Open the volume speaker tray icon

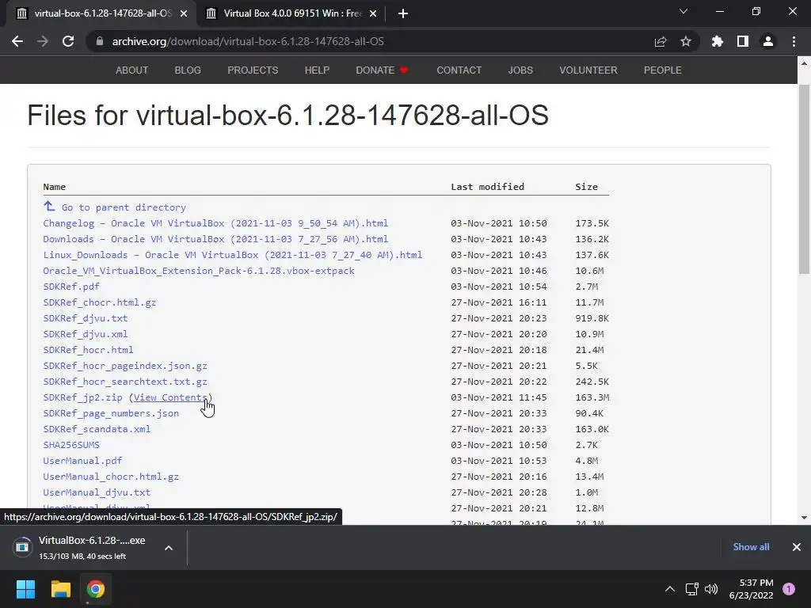[x=712, y=589]
